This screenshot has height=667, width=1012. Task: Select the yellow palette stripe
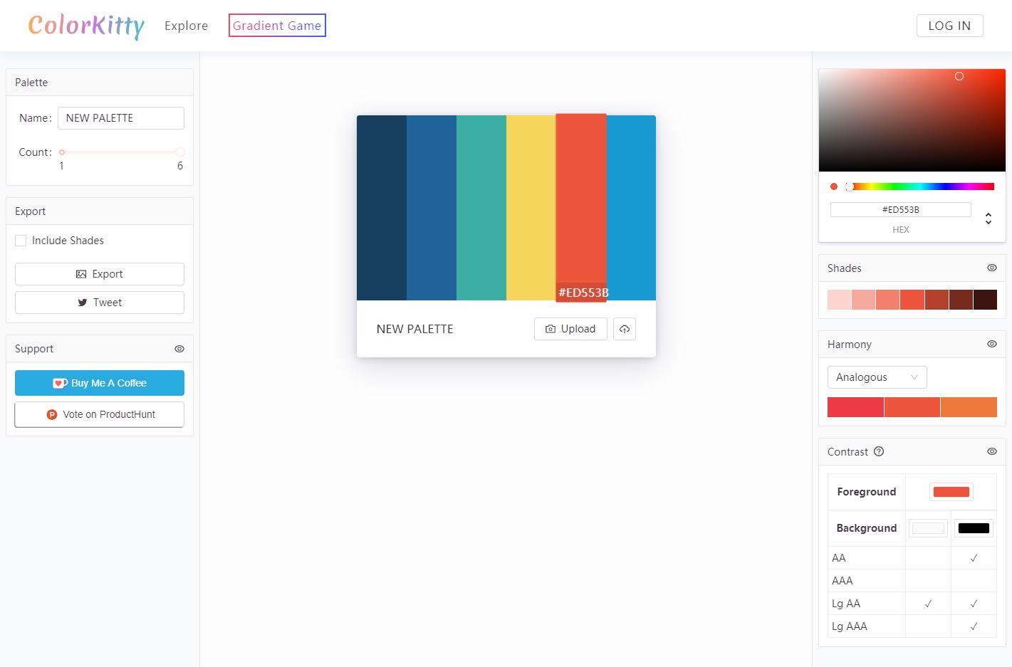(x=531, y=208)
